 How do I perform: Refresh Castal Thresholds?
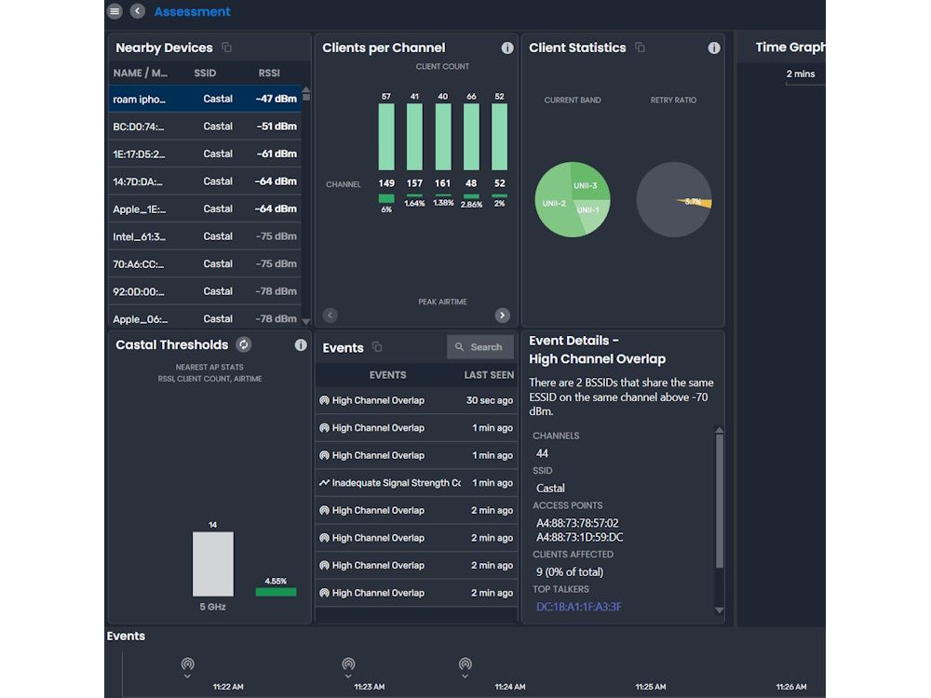(x=243, y=344)
